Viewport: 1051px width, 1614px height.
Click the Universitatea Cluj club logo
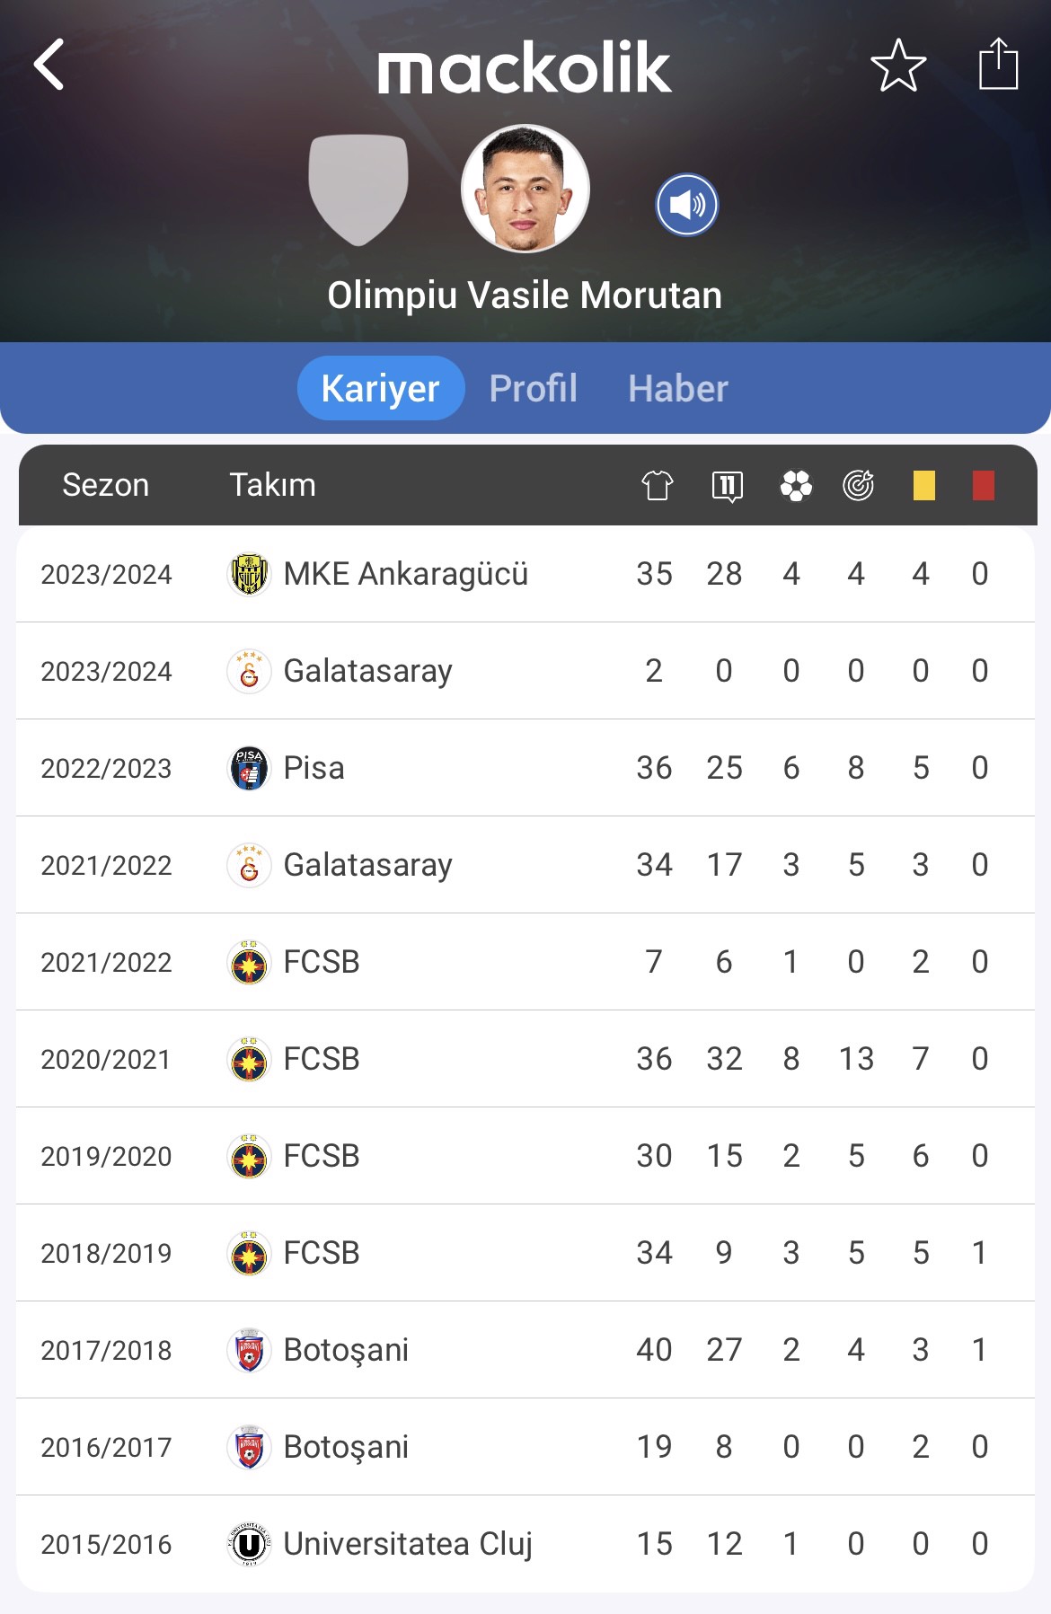[x=249, y=1545]
